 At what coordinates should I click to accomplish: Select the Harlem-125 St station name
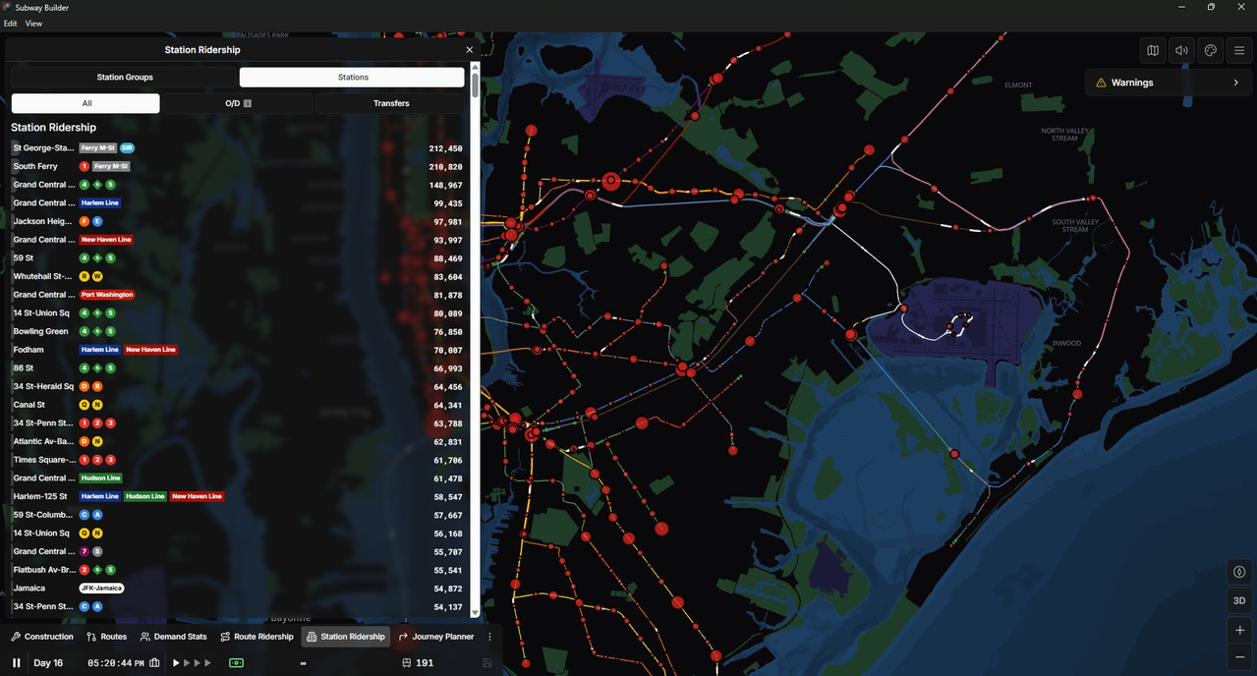click(x=40, y=496)
